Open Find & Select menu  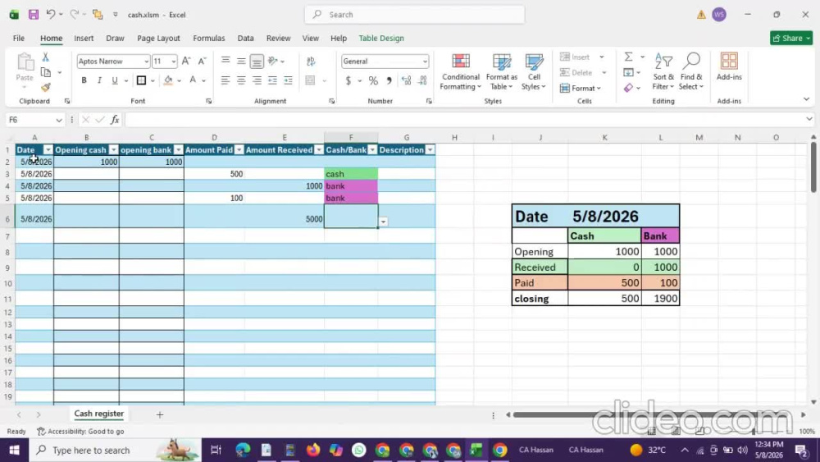click(x=690, y=72)
